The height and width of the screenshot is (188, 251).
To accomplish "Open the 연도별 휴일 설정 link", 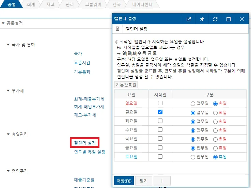I will (90, 152).
